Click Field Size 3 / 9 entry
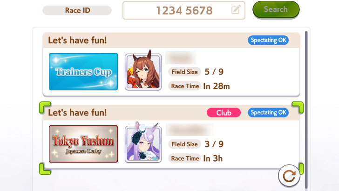 196,144
